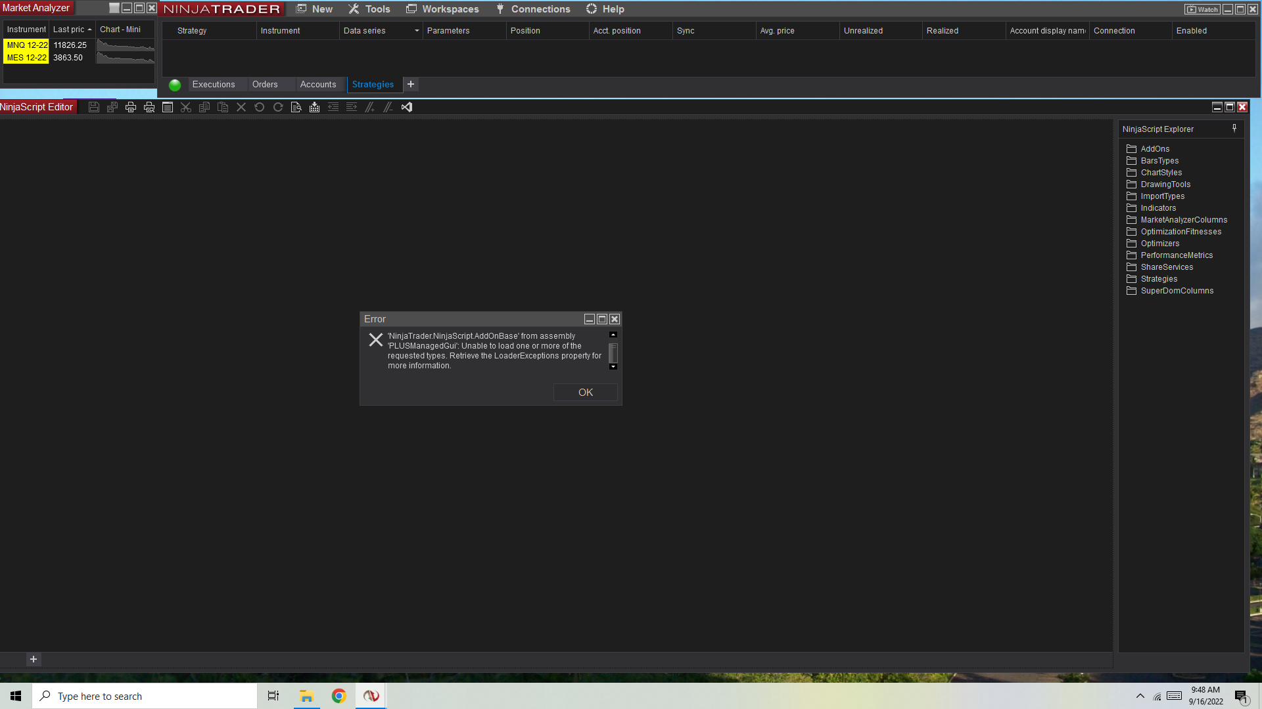Open NinjaTrader icon in Windows taskbar

point(371,696)
